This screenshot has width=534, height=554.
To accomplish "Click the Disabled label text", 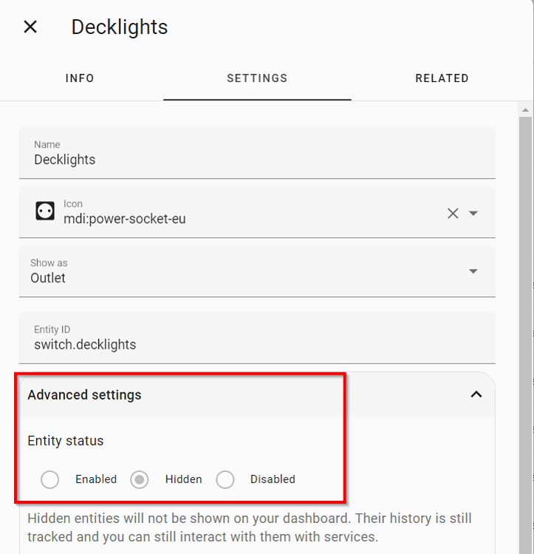I will pyautogui.click(x=273, y=479).
